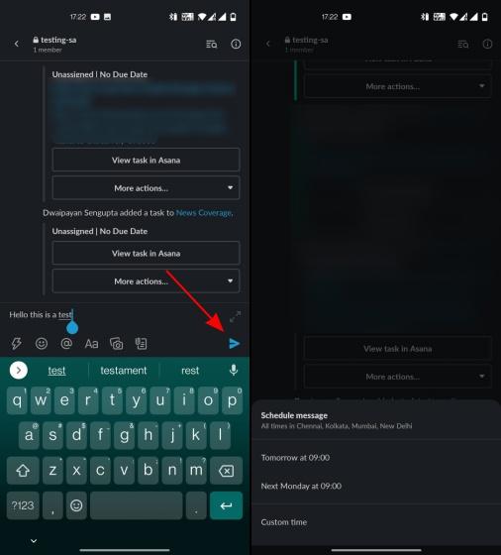Screen dimensions: 501x555
Task: Open shortcuts lightning bolt icon
Action: [x=16, y=343]
